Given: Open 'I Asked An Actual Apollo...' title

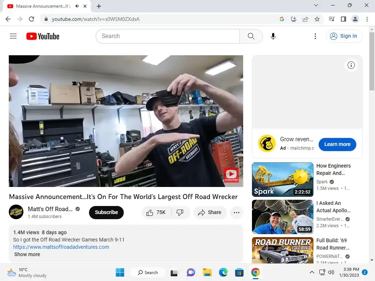Looking at the screenshot, I should coord(333,207).
